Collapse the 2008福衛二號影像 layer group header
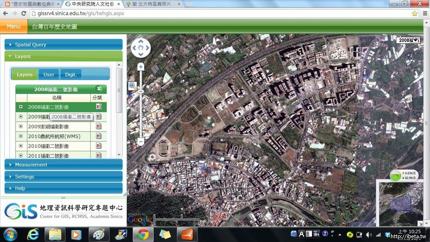 point(99,89)
